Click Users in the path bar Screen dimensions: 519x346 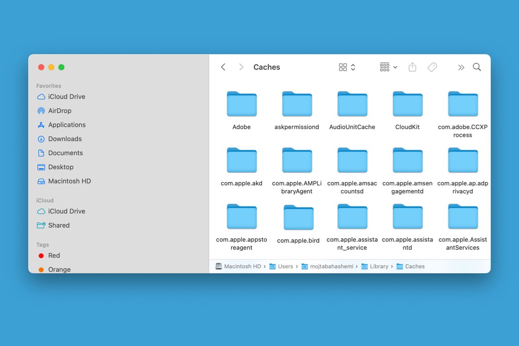tap(285, 266)
